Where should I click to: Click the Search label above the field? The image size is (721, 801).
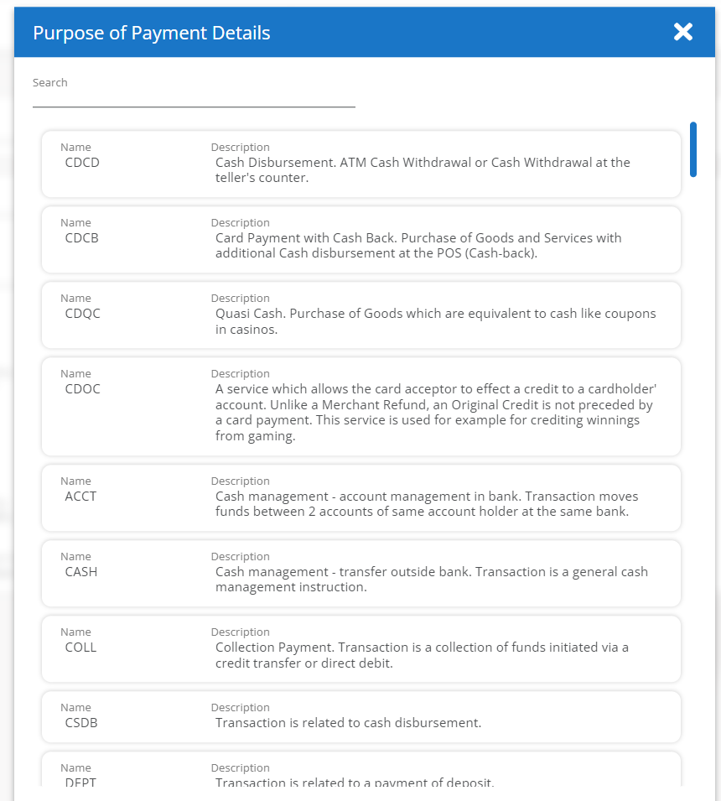click(x=50, y=83)
